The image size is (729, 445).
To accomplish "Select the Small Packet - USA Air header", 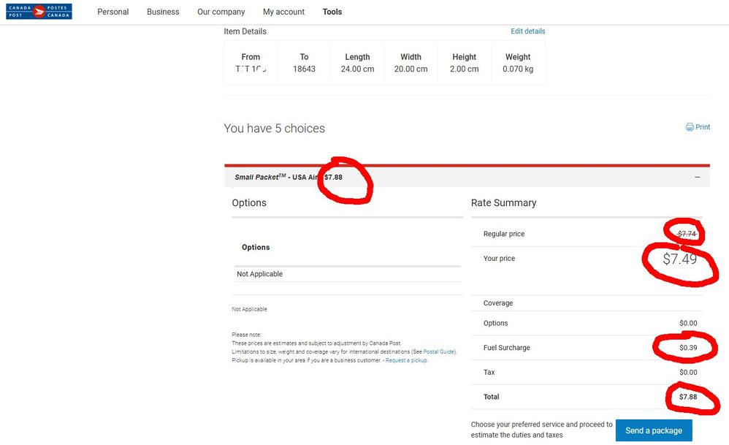I will point(467,177).
